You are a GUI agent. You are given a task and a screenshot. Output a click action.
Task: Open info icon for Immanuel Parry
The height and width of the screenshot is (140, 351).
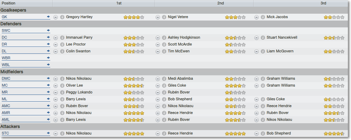click(62, 38)
